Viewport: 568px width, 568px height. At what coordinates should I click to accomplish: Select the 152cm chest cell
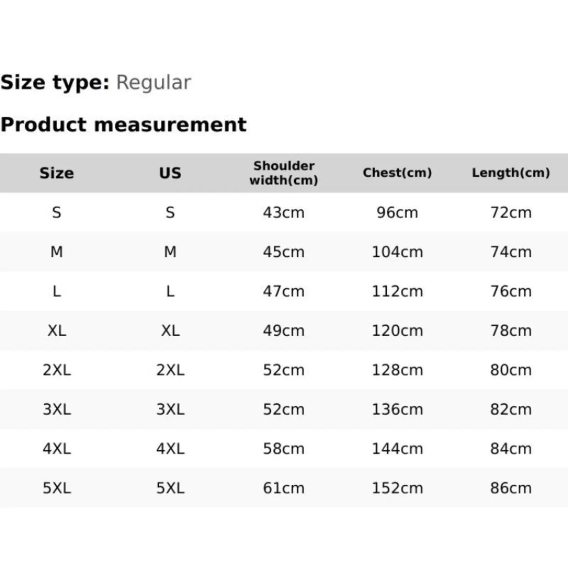pos(397,488)
